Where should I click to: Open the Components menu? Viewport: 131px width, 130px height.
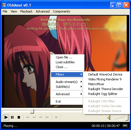[x=61, y=11]
